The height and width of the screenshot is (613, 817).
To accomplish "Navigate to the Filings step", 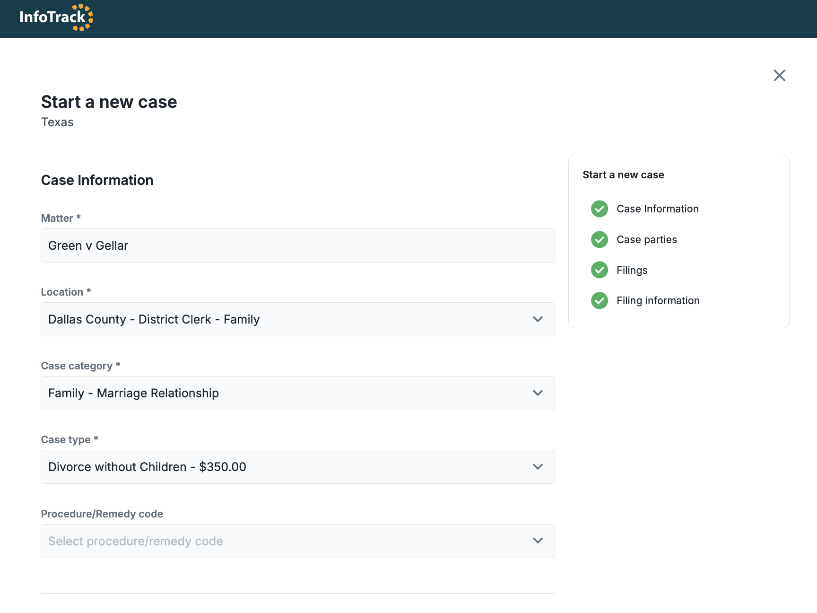I will (x=632, y=270).
